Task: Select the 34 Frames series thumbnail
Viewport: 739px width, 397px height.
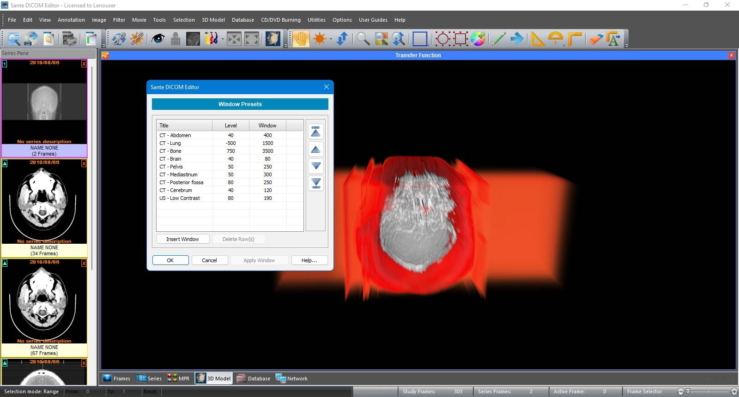Action: (x=44, y=208)
